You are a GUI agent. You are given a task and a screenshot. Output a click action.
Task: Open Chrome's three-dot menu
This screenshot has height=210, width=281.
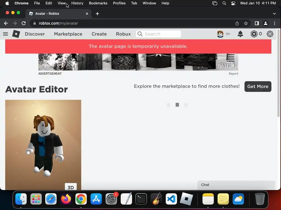[274, 23]
